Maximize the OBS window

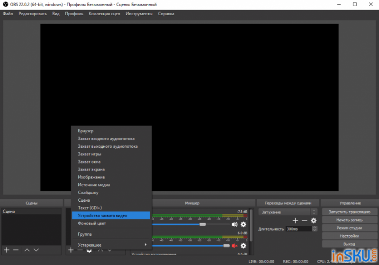[x=355, y=4]
